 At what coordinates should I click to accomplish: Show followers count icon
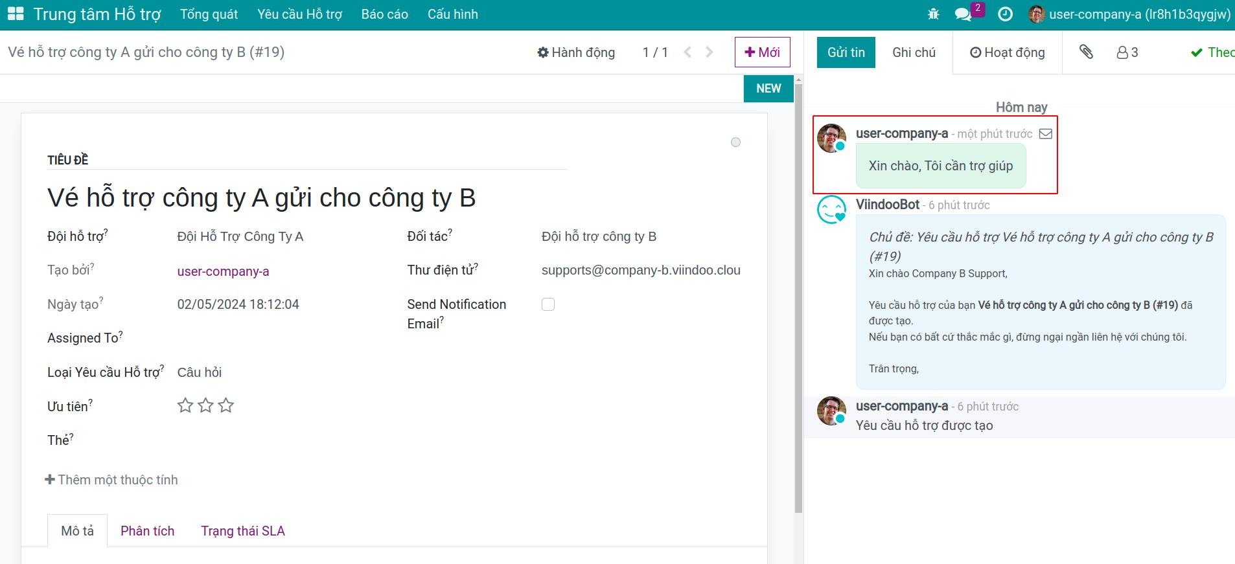pyautogui.click(x=1127, y=52)
